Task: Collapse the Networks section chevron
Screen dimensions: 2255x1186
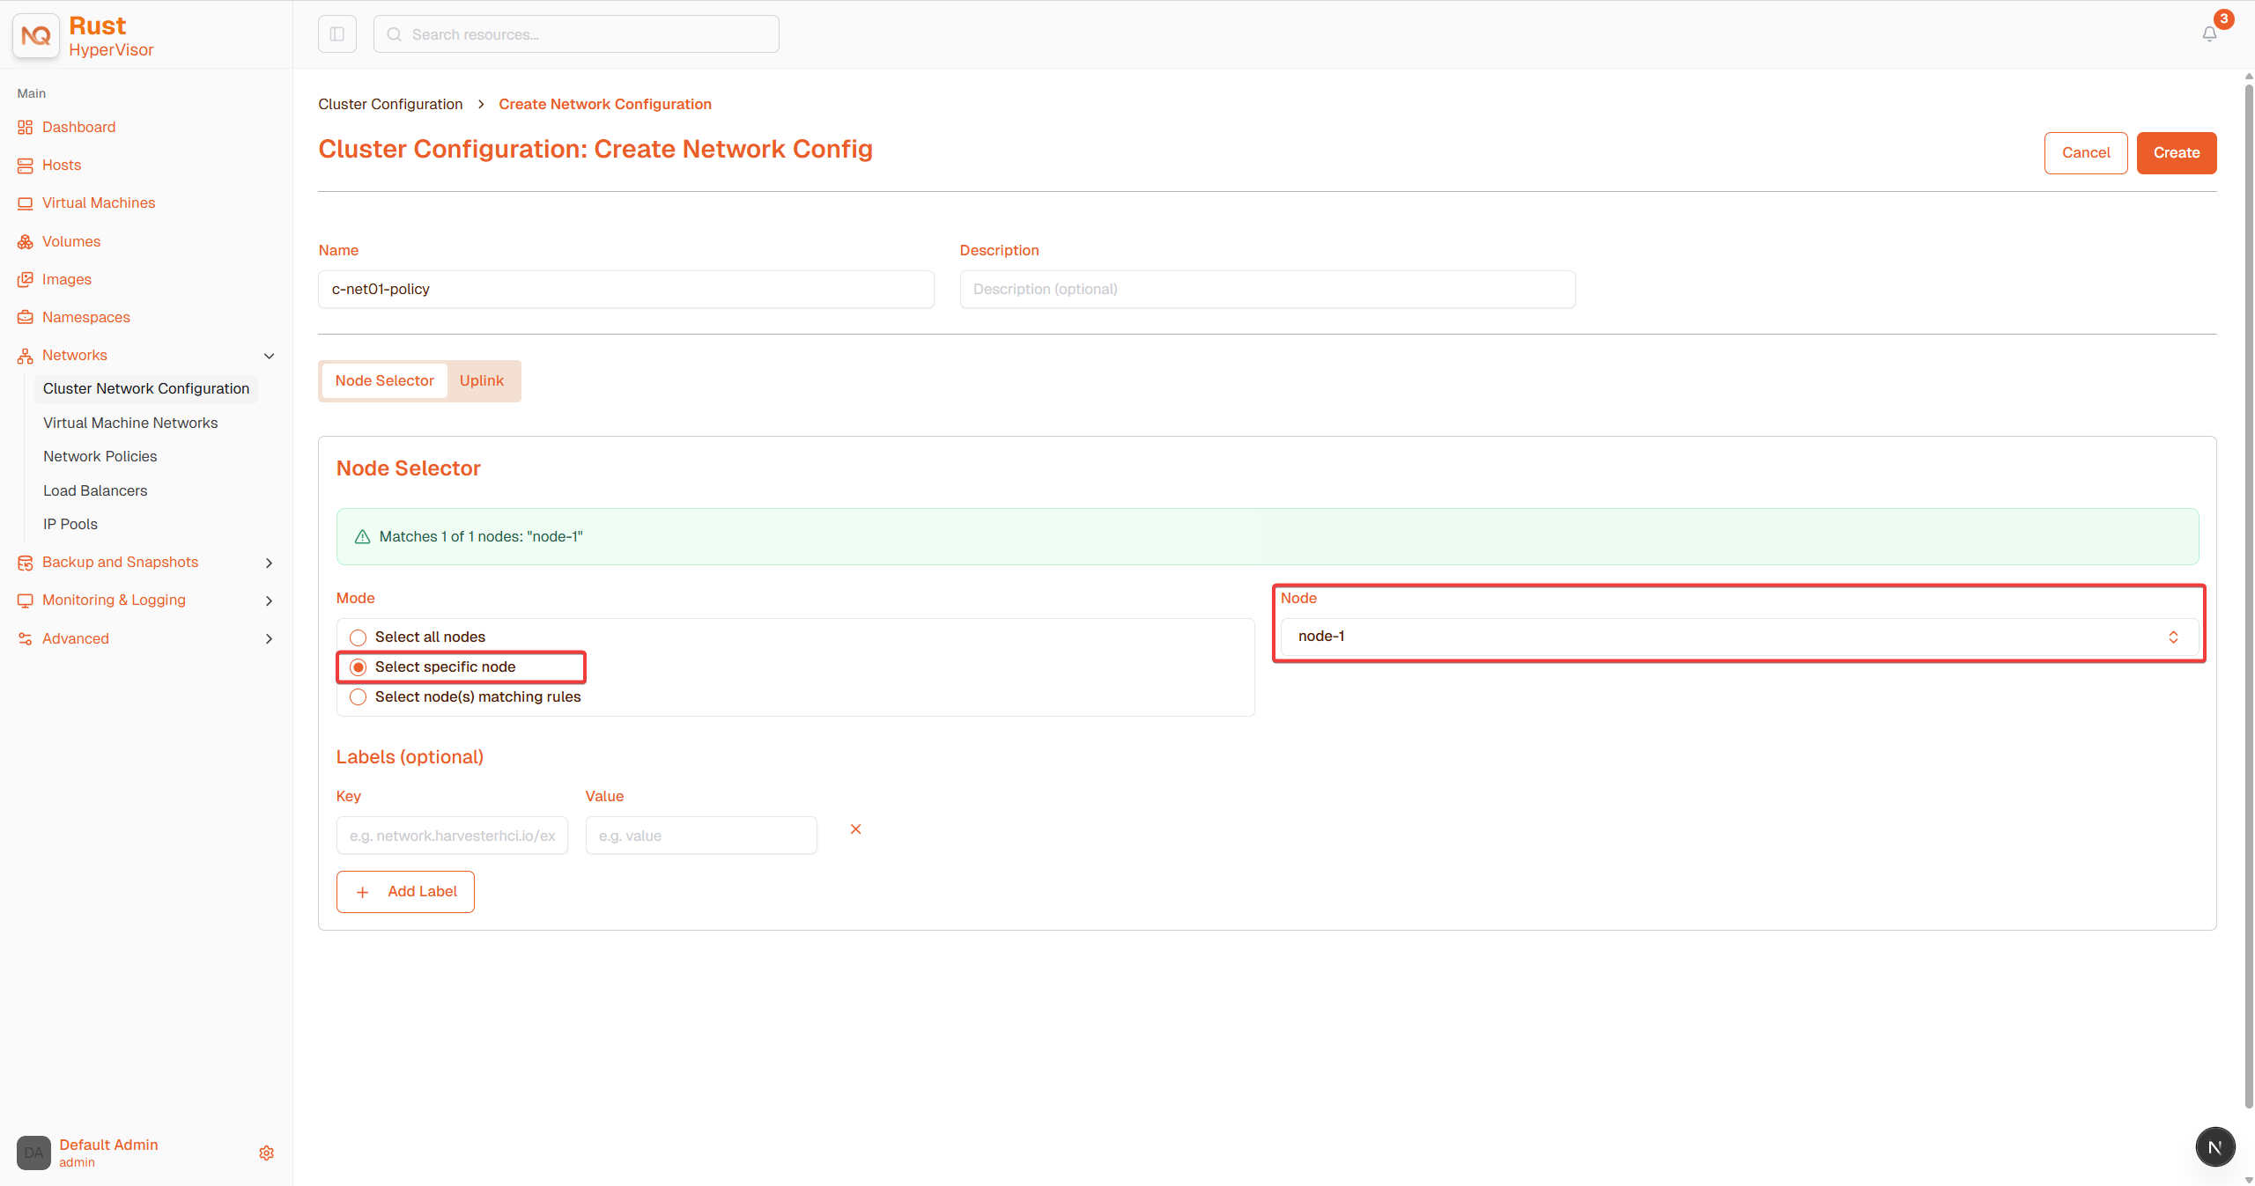Action: [270, 356]
